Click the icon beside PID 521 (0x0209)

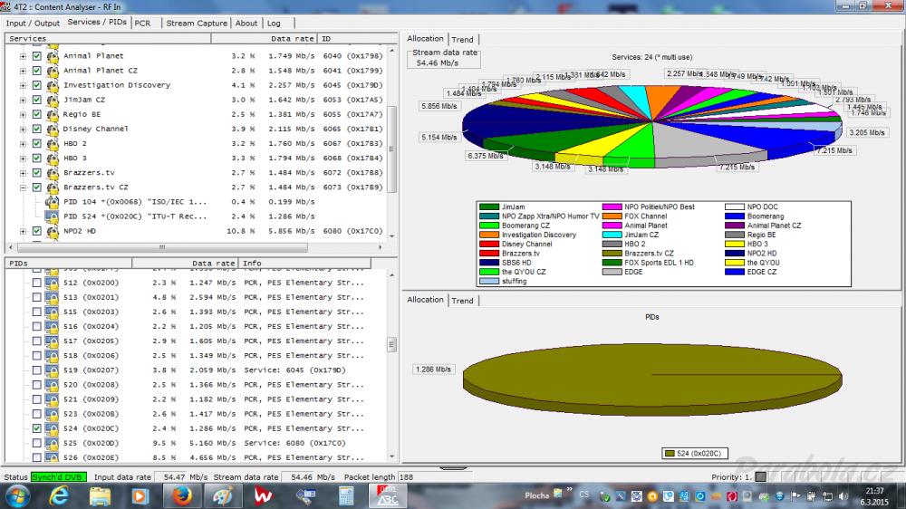click(52, 399)
